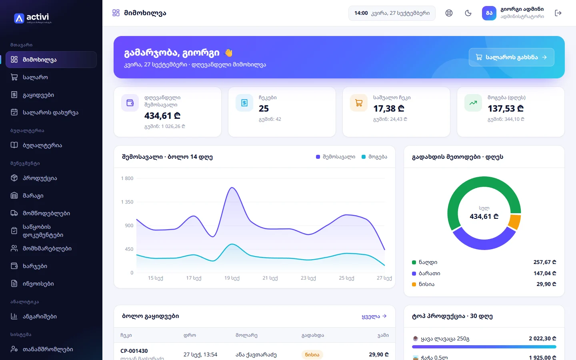This screenshot has height=360, width=576.
Task: Click the ჩეკები receipt card icon
Action: coord(244,103)
